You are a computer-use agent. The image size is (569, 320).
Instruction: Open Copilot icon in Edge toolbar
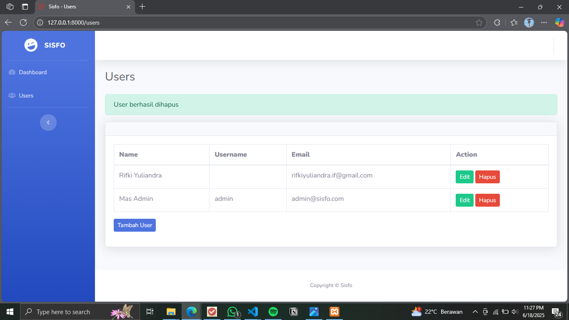559,22
